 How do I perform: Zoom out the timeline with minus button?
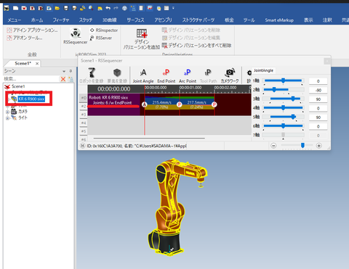(273, 146)
